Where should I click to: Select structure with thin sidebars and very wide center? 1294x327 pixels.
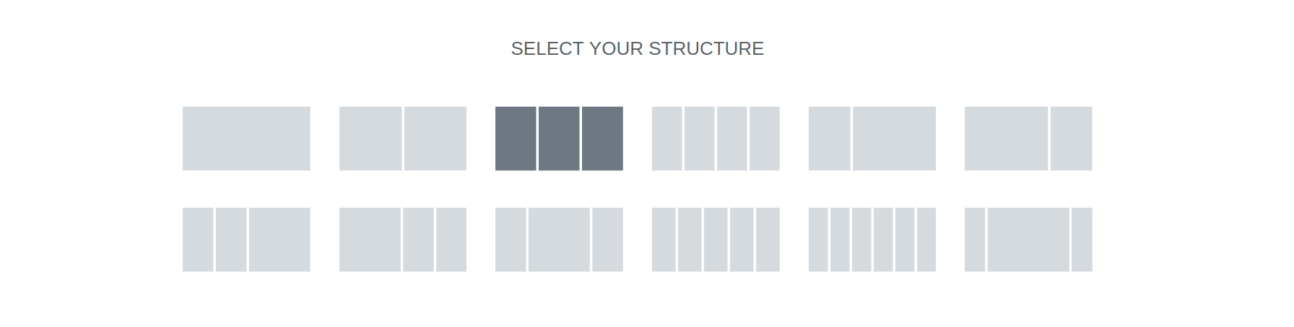[x=1028, y=240]
